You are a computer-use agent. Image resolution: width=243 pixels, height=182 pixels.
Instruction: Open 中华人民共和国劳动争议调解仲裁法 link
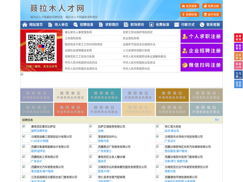pyautogui.click(x=144, y=57)
